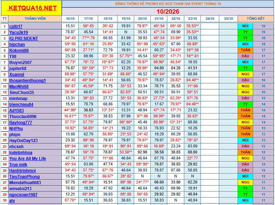This screenshot has width=275, height=205.
Task: Open ngocxoan1987 profile link
Action: pyautogui.click(x=23, y=195)
